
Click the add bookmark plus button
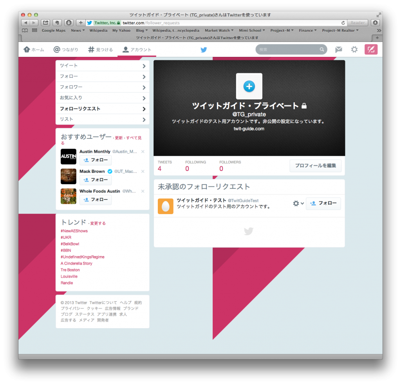pyautogui.click(x=81, y=23)
